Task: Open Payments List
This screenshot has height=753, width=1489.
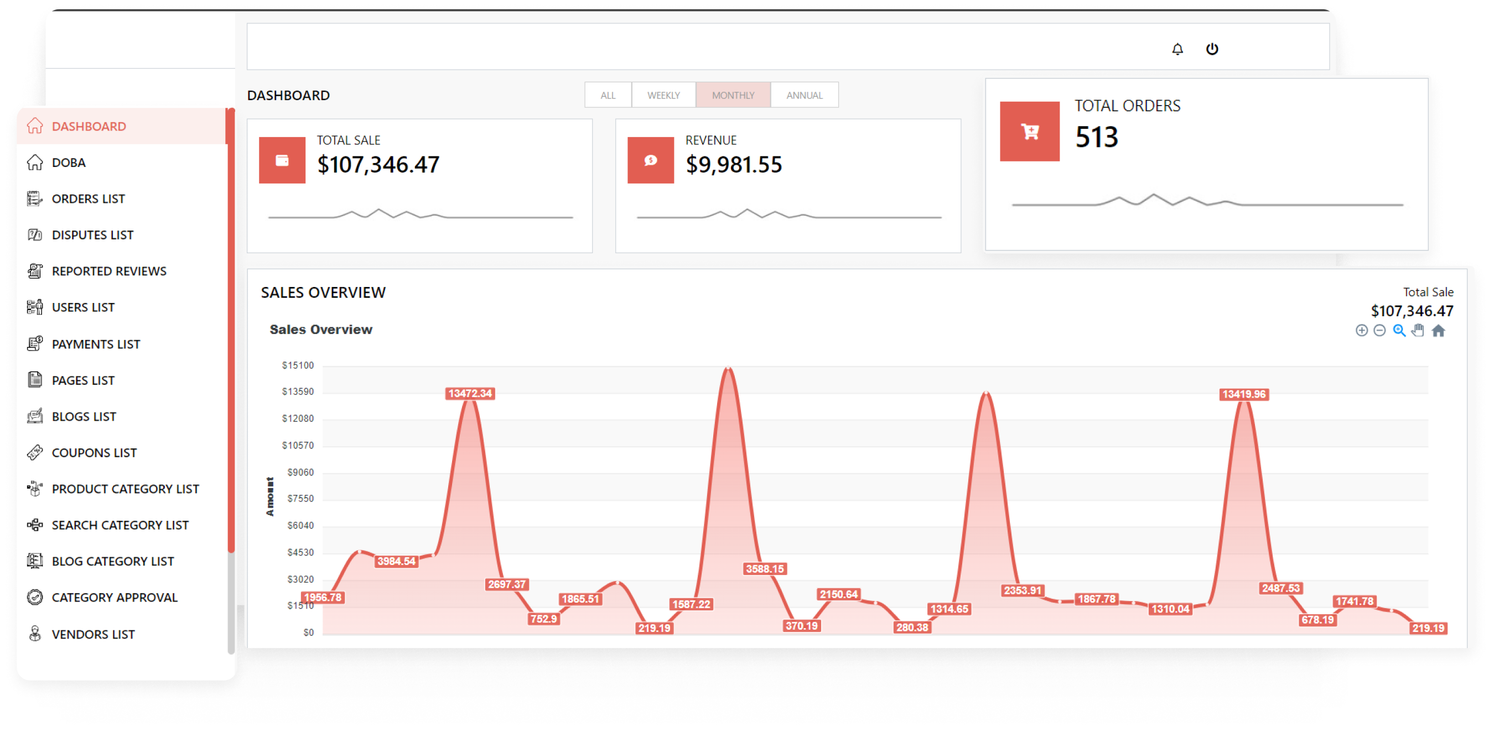Action: click(96, 344)
